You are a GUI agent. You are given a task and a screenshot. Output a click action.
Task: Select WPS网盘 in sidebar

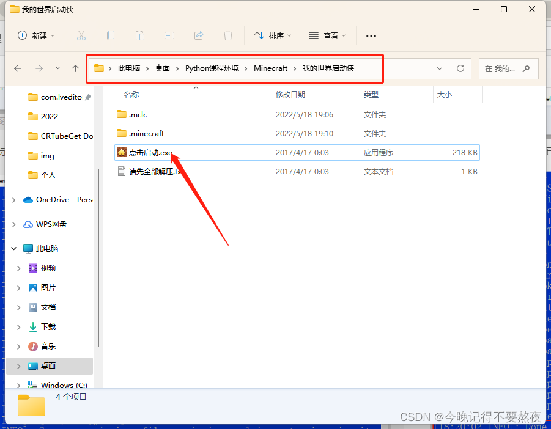[x=45, y=224]
